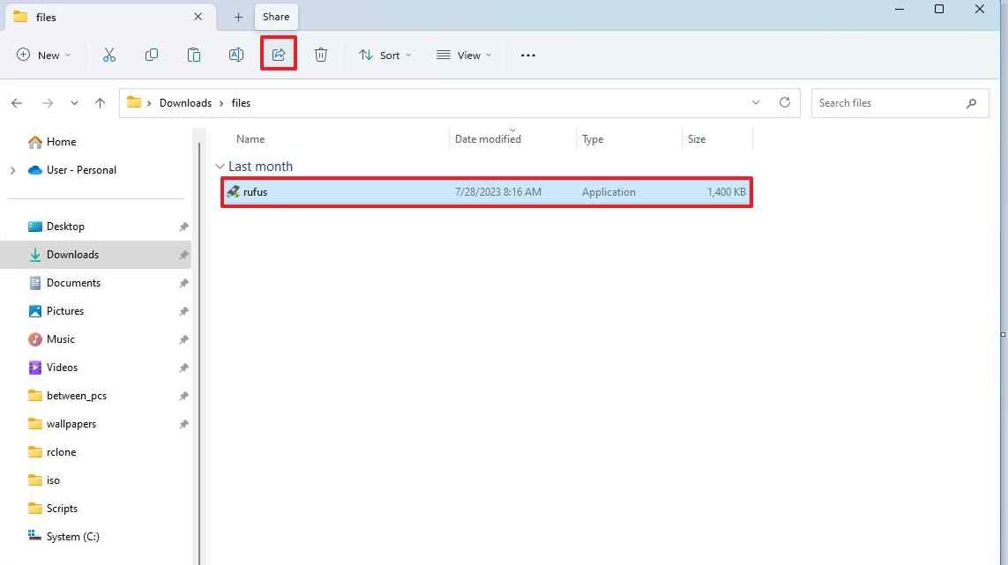The width and height of the screenshot is (1008, 565).
Task: Paste from clipboard using the paste icon
Action: tap(194, 55)
